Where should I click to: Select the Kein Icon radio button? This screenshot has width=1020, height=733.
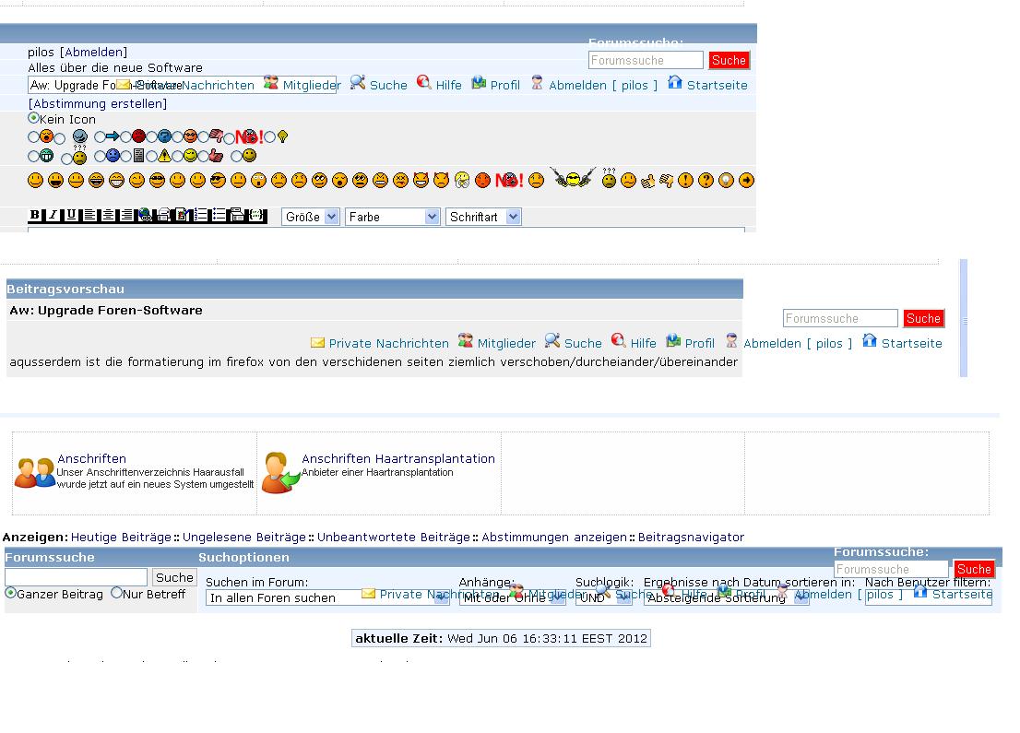[34, 118]
